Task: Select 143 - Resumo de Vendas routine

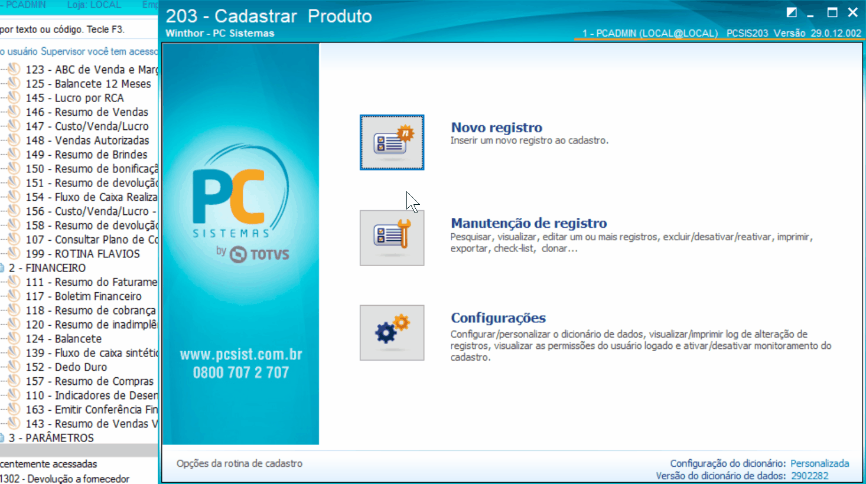Action: pos(92,424)
